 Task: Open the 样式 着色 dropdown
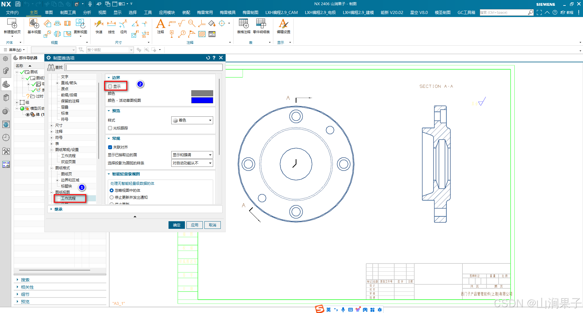tap(192, 120)
